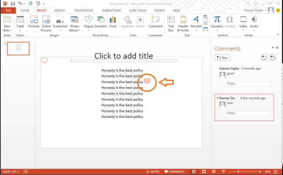Open Reading View from the status bar

[x=214, y=172]
